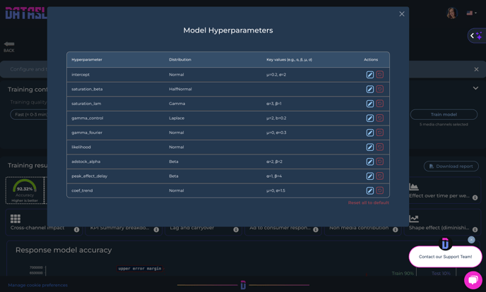This screenshot has width=486, height=292.
Task: Select the Fast training quality option
Action: 28,114
